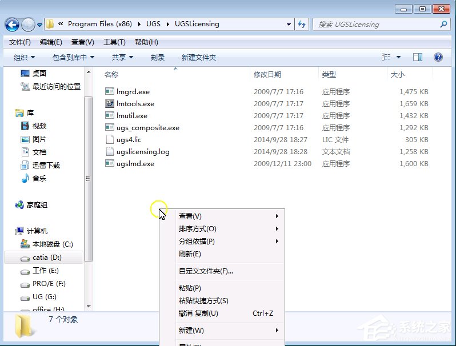
Task: Open the 工作 (E:) drive
Action: pos(40,271)
